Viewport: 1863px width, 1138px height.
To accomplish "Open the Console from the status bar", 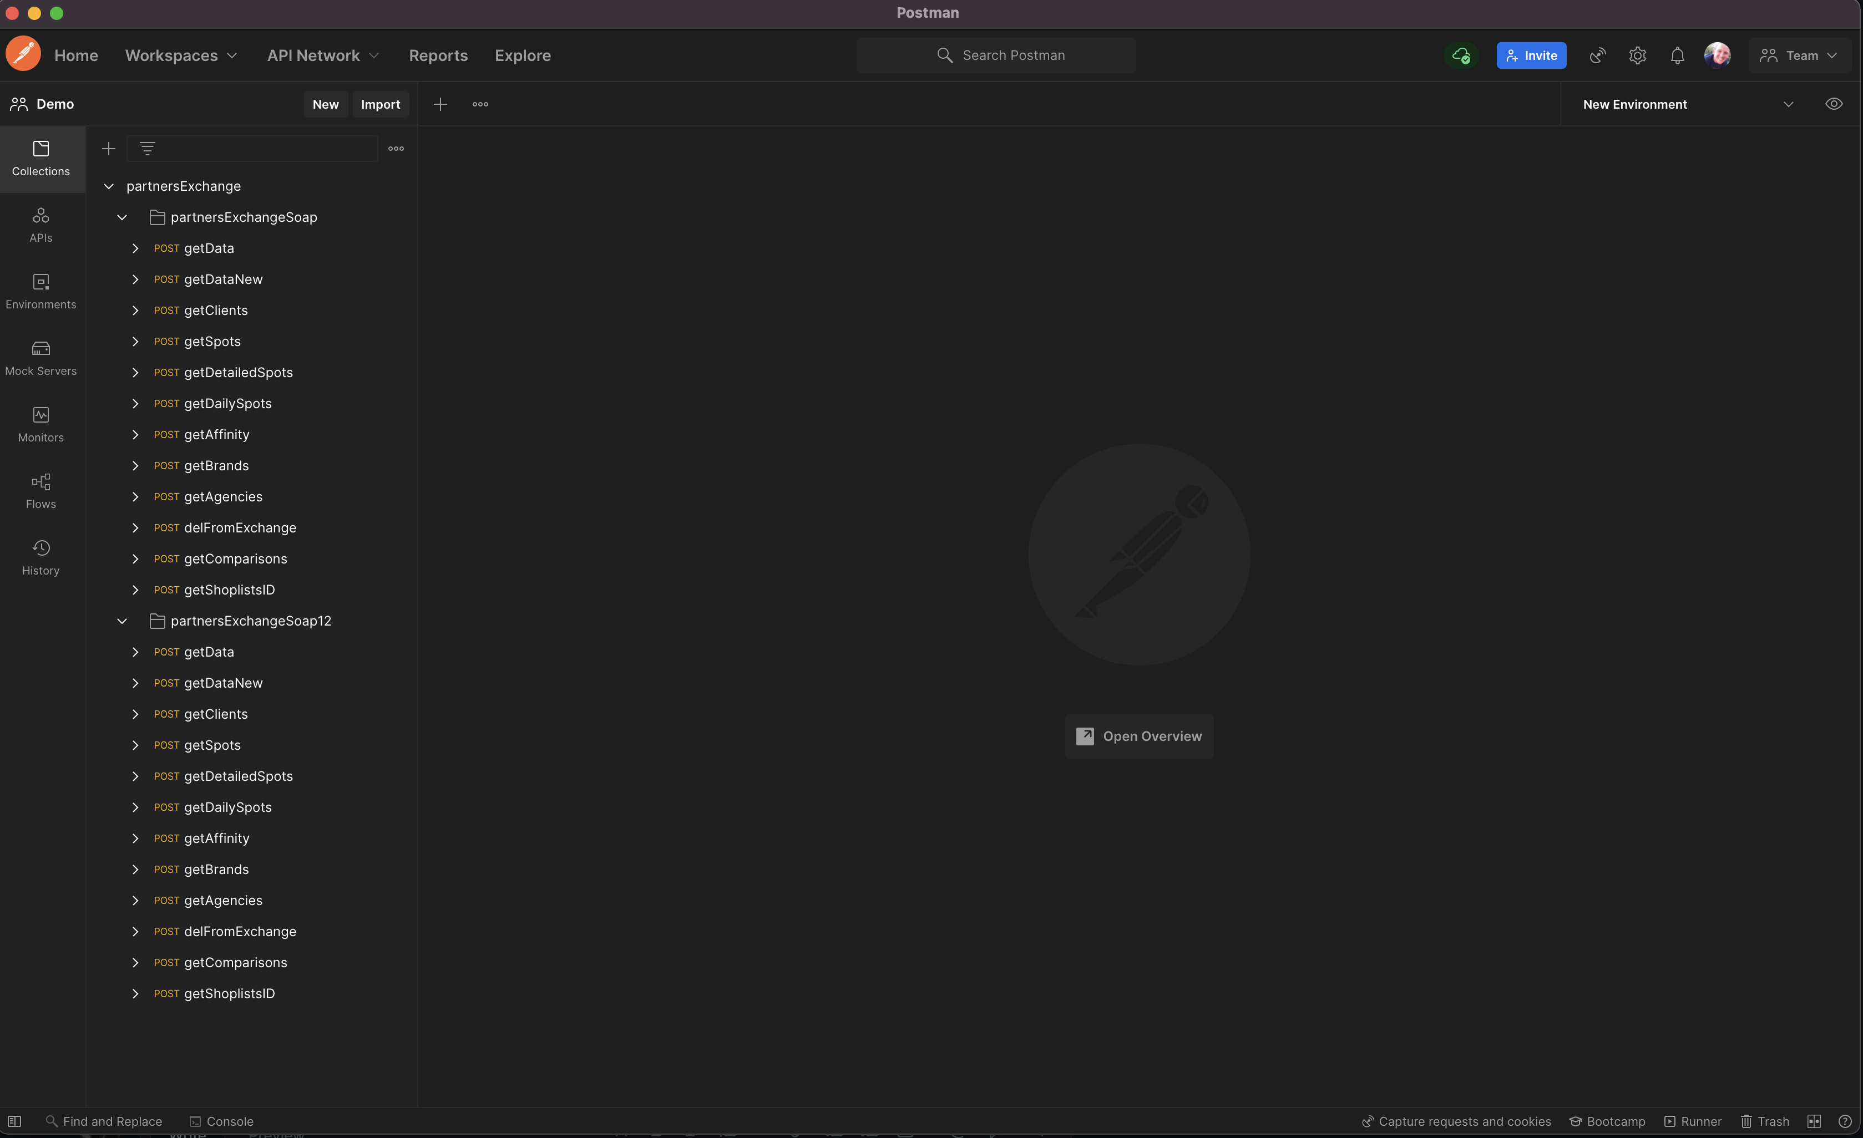I will (x=220, y=1121).
